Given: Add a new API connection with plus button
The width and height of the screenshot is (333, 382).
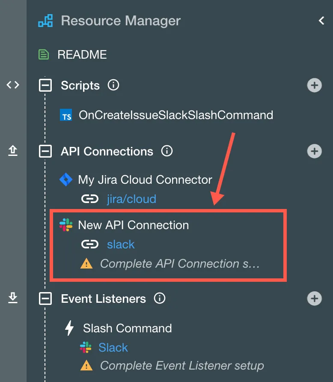Looking at the screenshot, I should [315, 151].
